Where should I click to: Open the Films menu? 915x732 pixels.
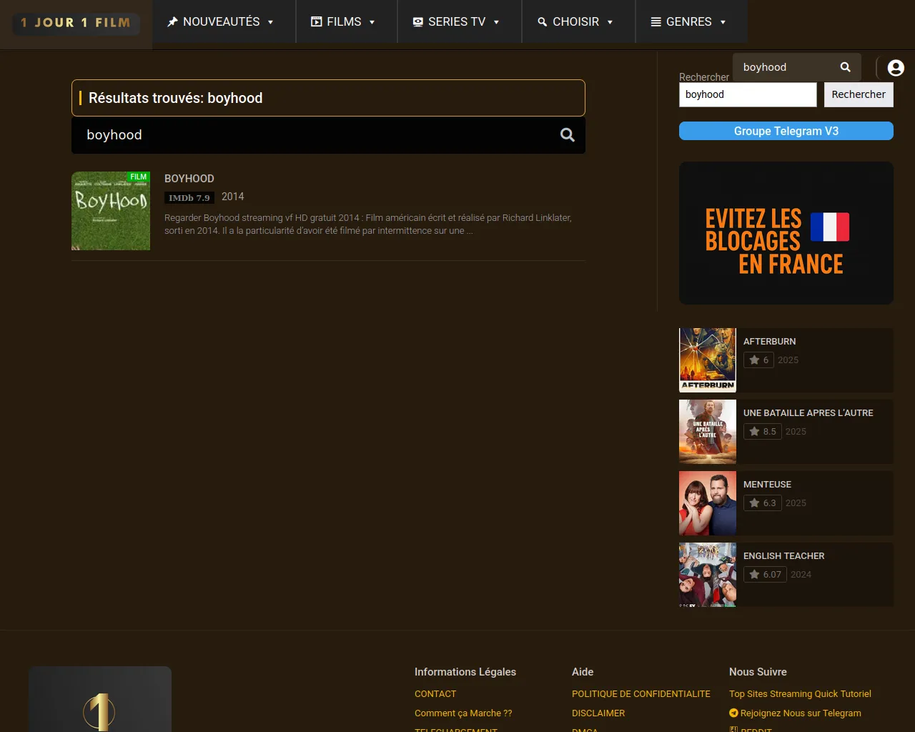tap(347, 22)
